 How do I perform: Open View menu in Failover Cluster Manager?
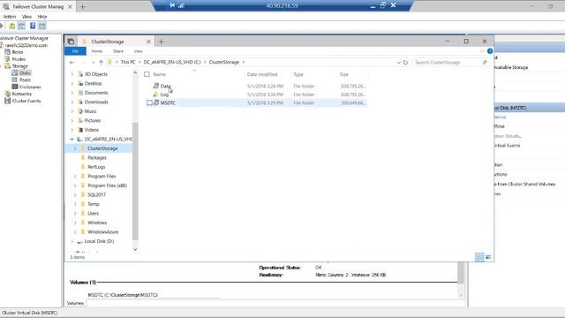[26, 17]
